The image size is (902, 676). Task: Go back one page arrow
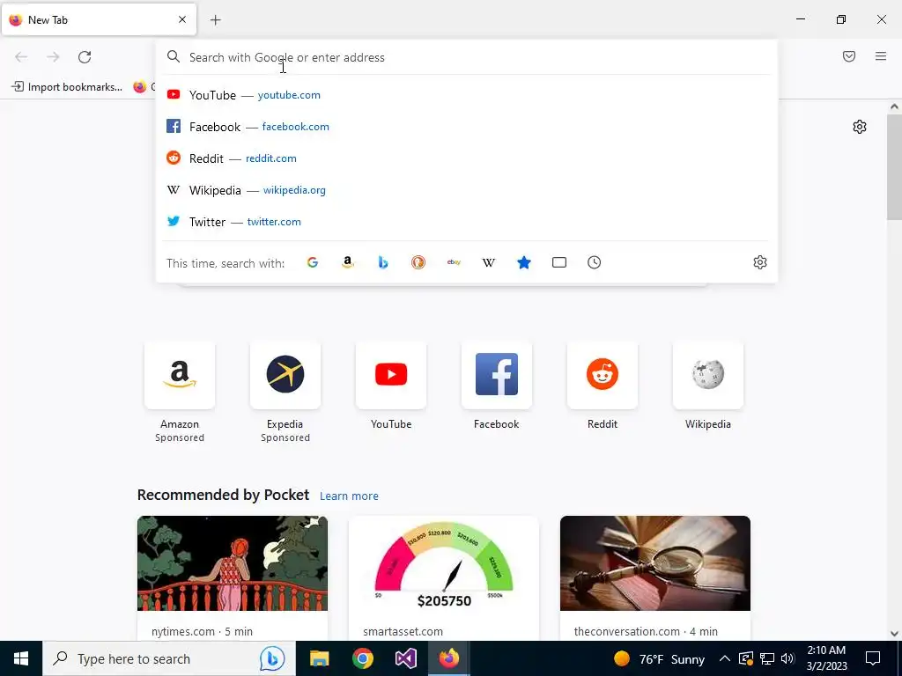coord(21,57)
